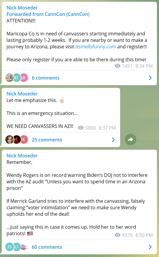Open the 60 comments link
This screenshot has width=159, height=257.
[47, 247]
